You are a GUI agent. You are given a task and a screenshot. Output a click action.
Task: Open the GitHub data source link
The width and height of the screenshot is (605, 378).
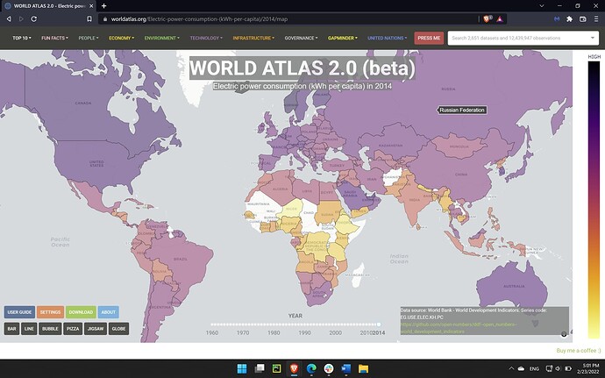[459, 328]
